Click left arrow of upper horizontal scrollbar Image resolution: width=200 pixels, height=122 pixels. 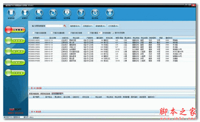click(x=29, y=90)
